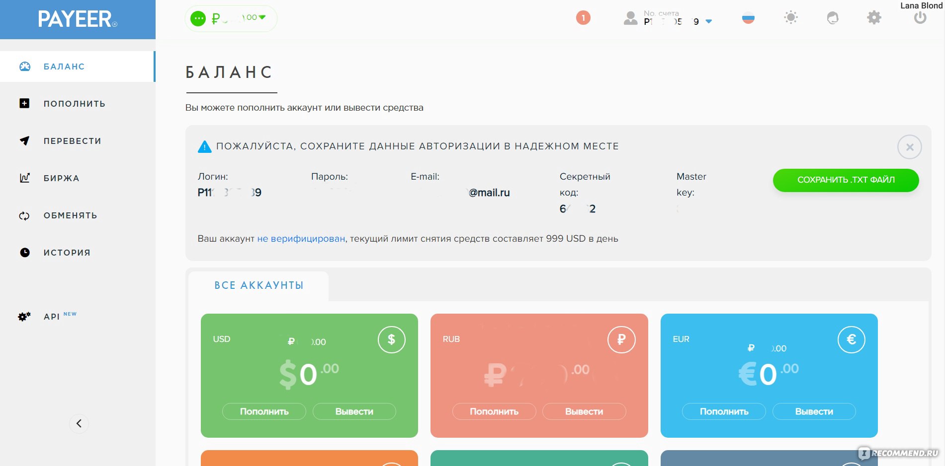Select the Все аккаунты tab
The width and height of the screenshot is (945, 466).
(x=258, y=285)
